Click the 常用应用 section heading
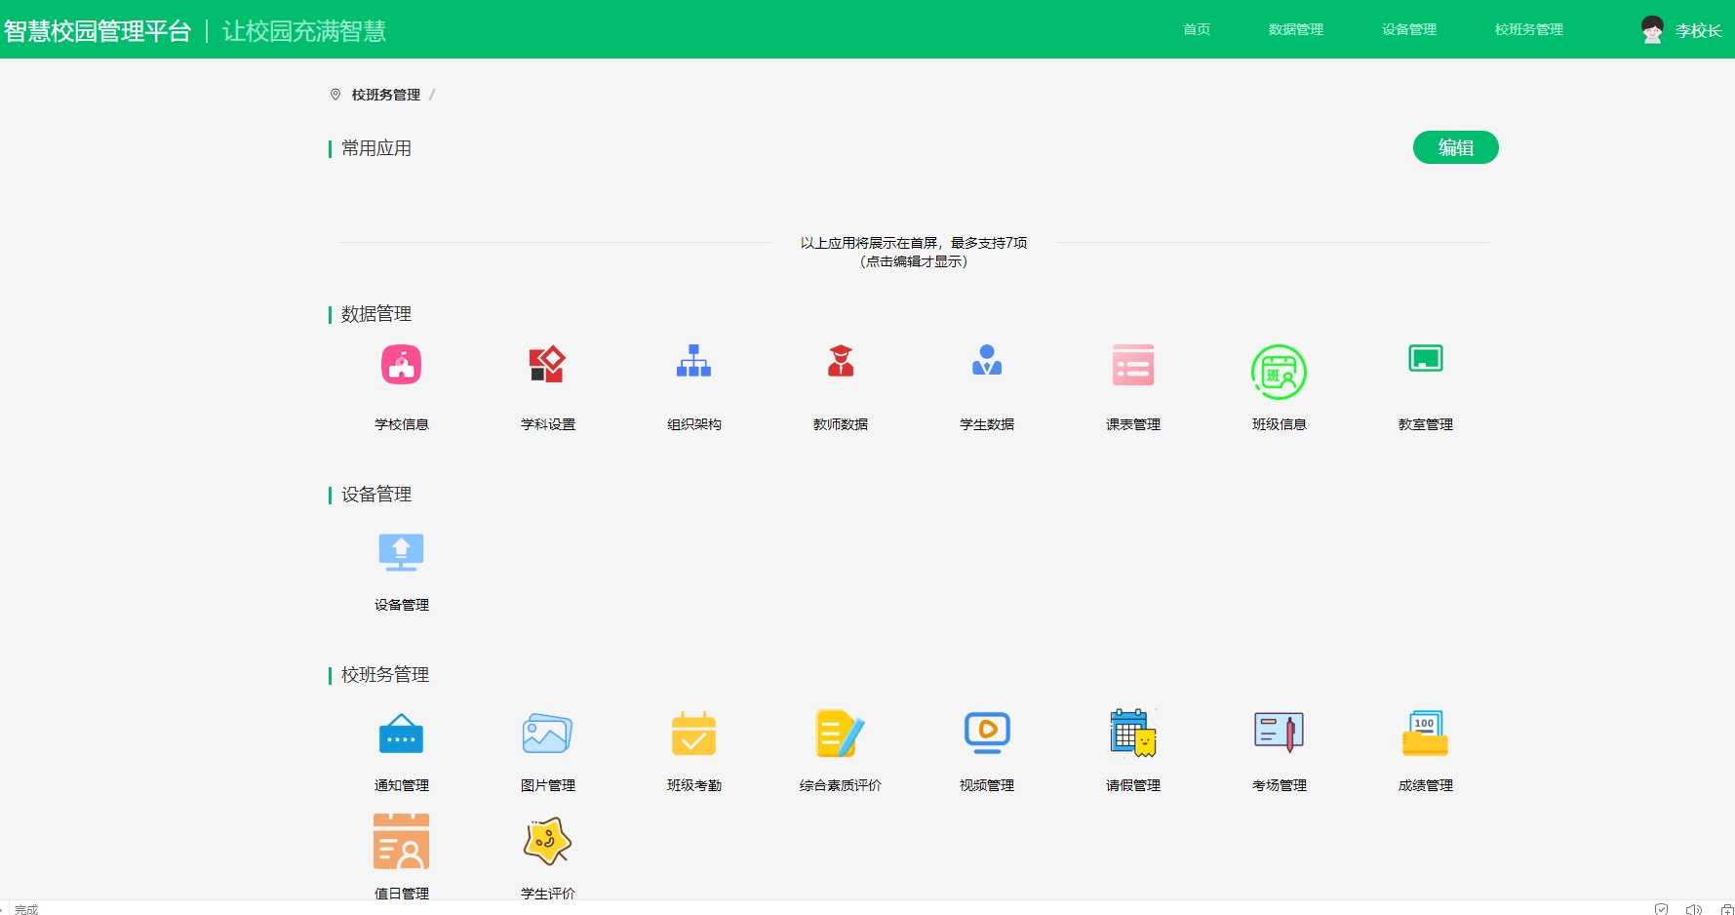This screenshot has height=915, width=1735. tap(376, 148)
